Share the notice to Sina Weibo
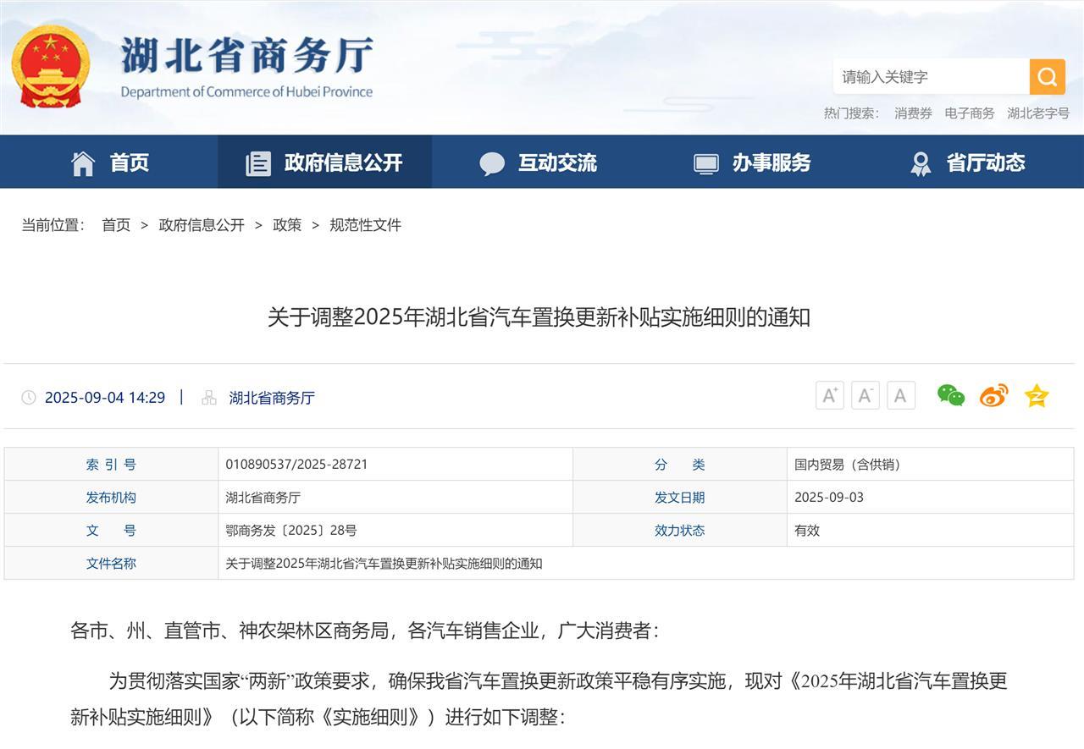The width and height of the screenshot is (1084, 749). [x=993, y=394]
